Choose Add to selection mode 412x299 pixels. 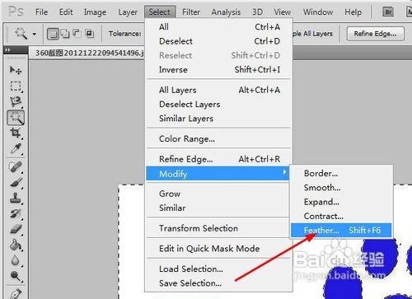point(65,34)
